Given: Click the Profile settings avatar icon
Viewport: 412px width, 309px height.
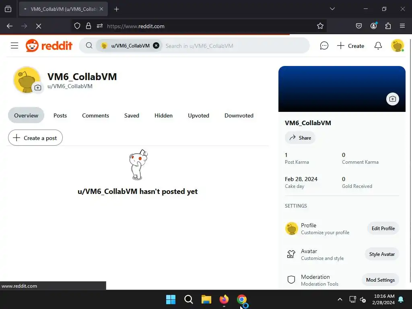Looking at the screenshot, I should click(291, 229).
